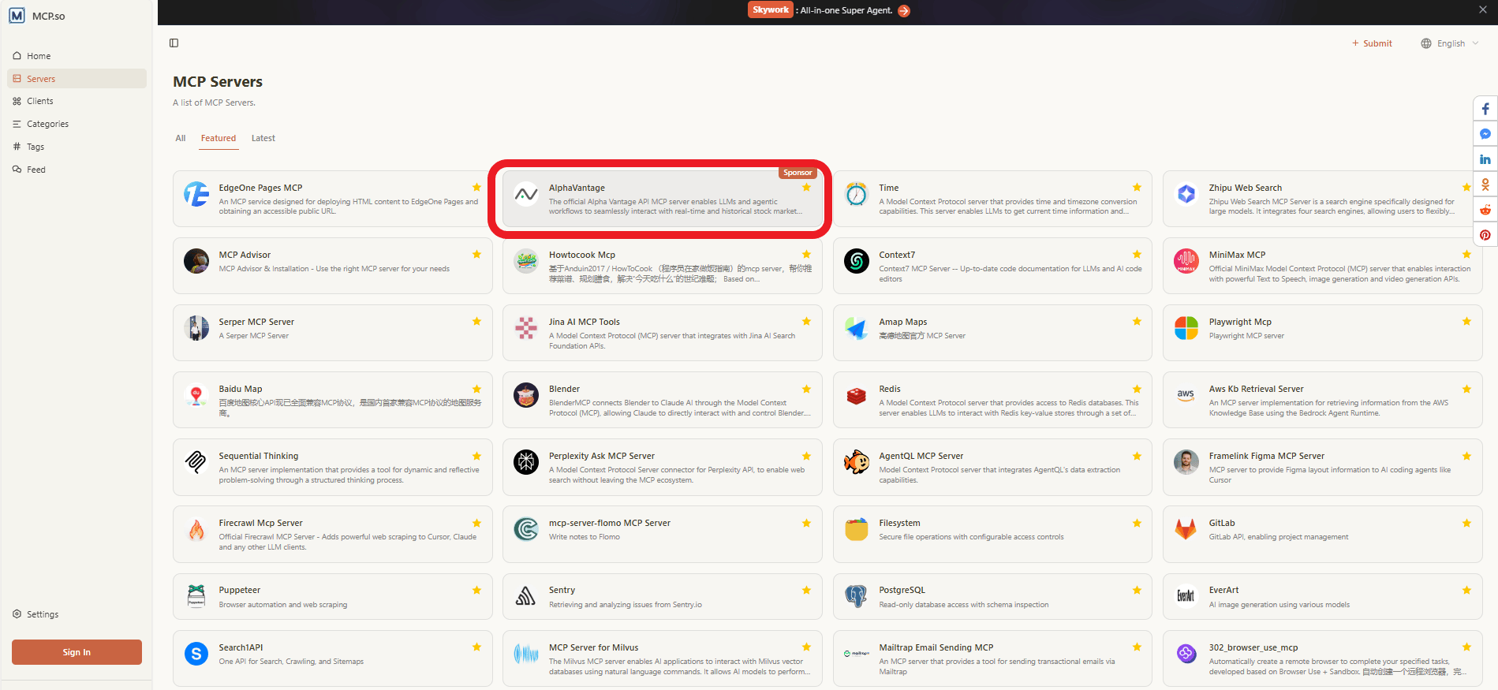Open the 302_browser_use_mcp card title
The image size is (1498, 690).
tap(1253, 647)
